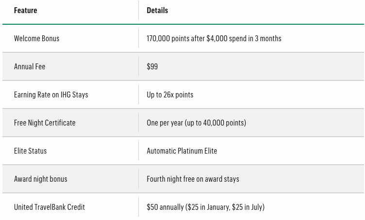Click the $50 annually text
This screenshot has height=220, width=365.
pyautogui.click(x=165, y=207)
